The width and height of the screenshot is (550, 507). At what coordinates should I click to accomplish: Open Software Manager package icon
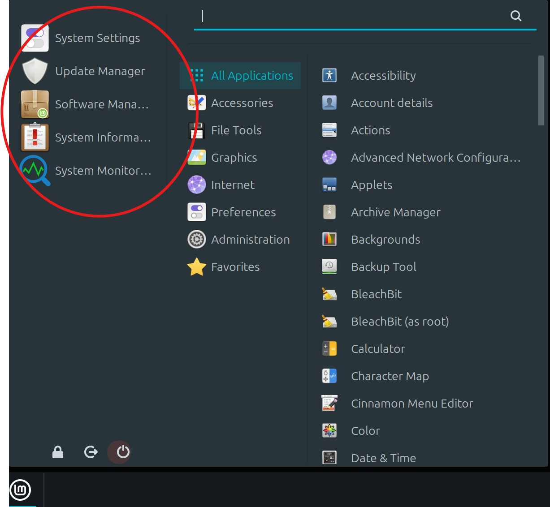point(35,104)
